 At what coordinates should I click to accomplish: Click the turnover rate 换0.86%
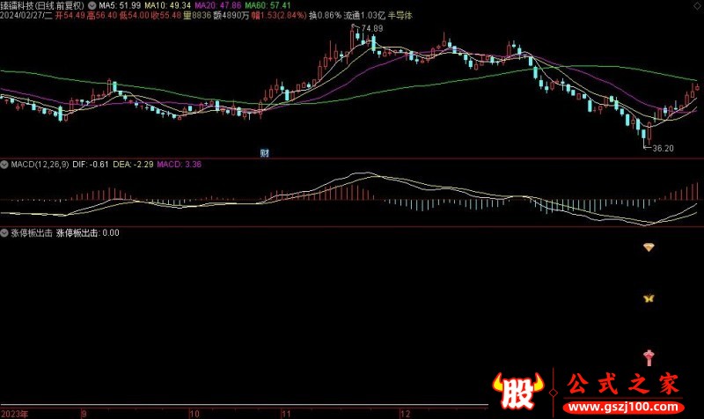[x=325, y=15]
